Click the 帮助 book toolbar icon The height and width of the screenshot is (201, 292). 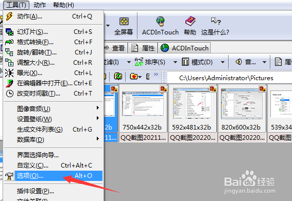click(x=190, y=21)
